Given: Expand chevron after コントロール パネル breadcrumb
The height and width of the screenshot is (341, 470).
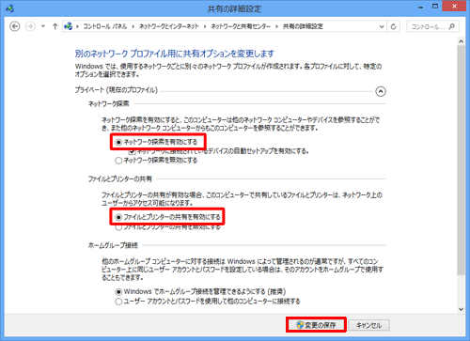Looking at the screenshot, I should 133,26.
